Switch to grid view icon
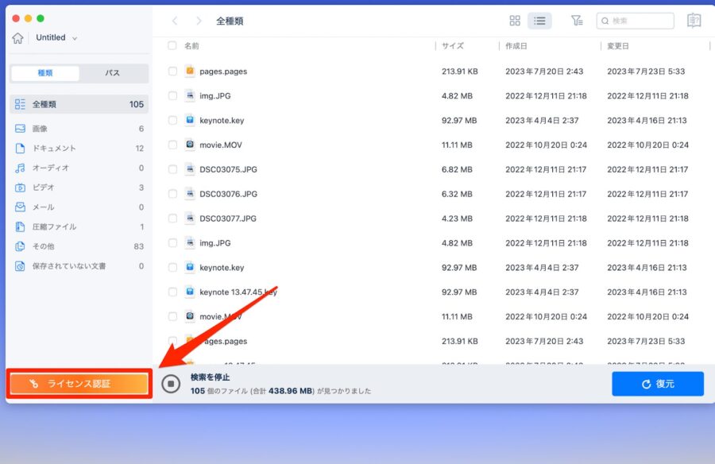 pyautogui.click(x=515, y=21)
